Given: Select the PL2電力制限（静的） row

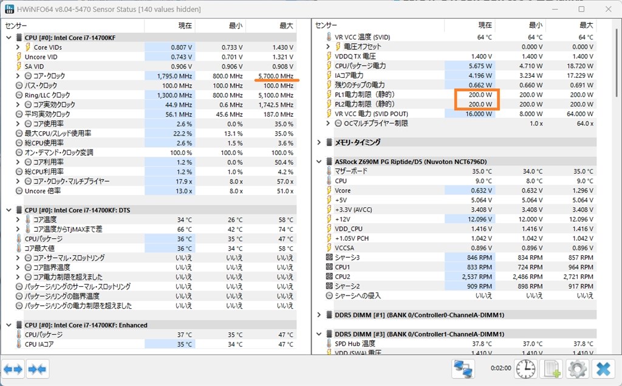Looking at the screenshot, I should point(460,104).
